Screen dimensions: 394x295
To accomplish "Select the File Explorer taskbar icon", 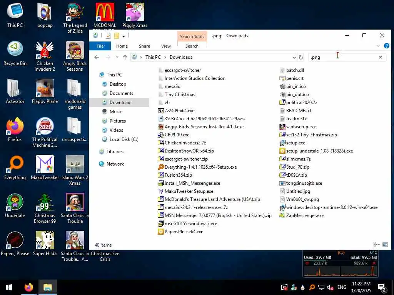I will point(47,287).
